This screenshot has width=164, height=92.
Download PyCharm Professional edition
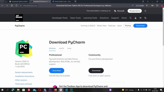(x=57, y=71)
